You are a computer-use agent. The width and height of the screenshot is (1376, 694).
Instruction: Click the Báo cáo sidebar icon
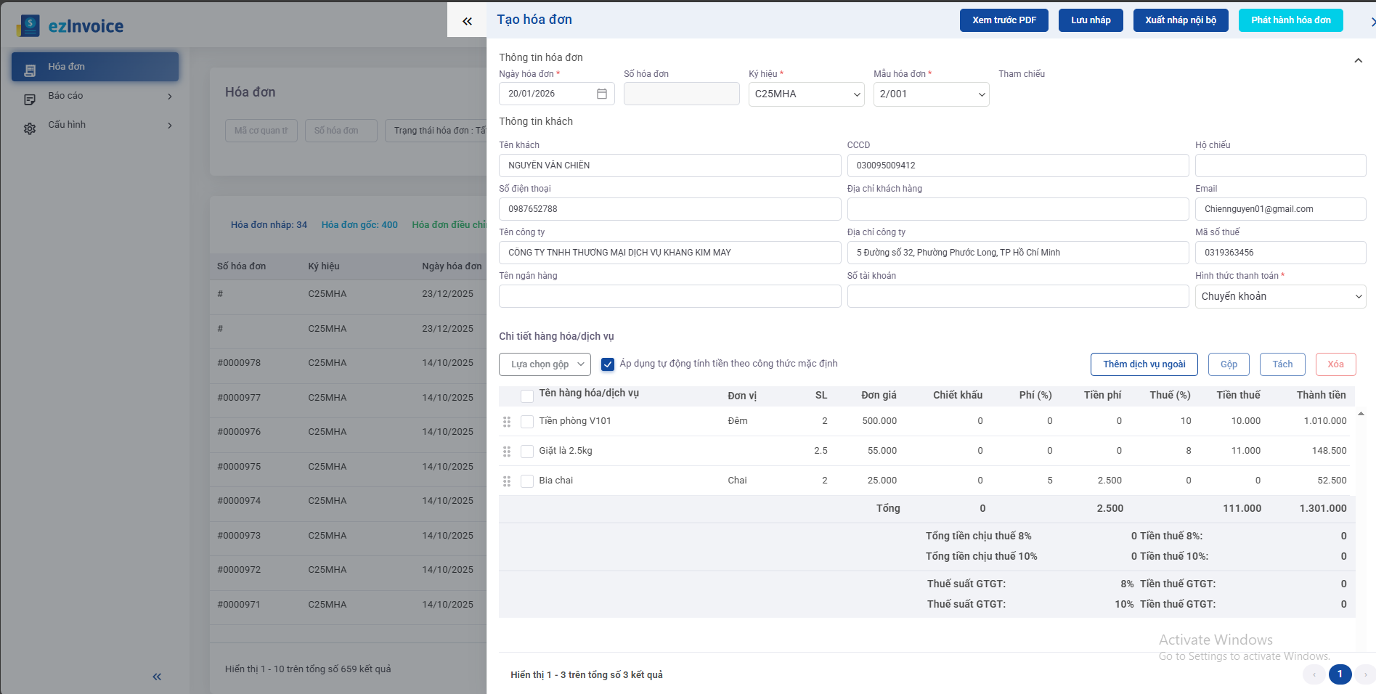30,98
